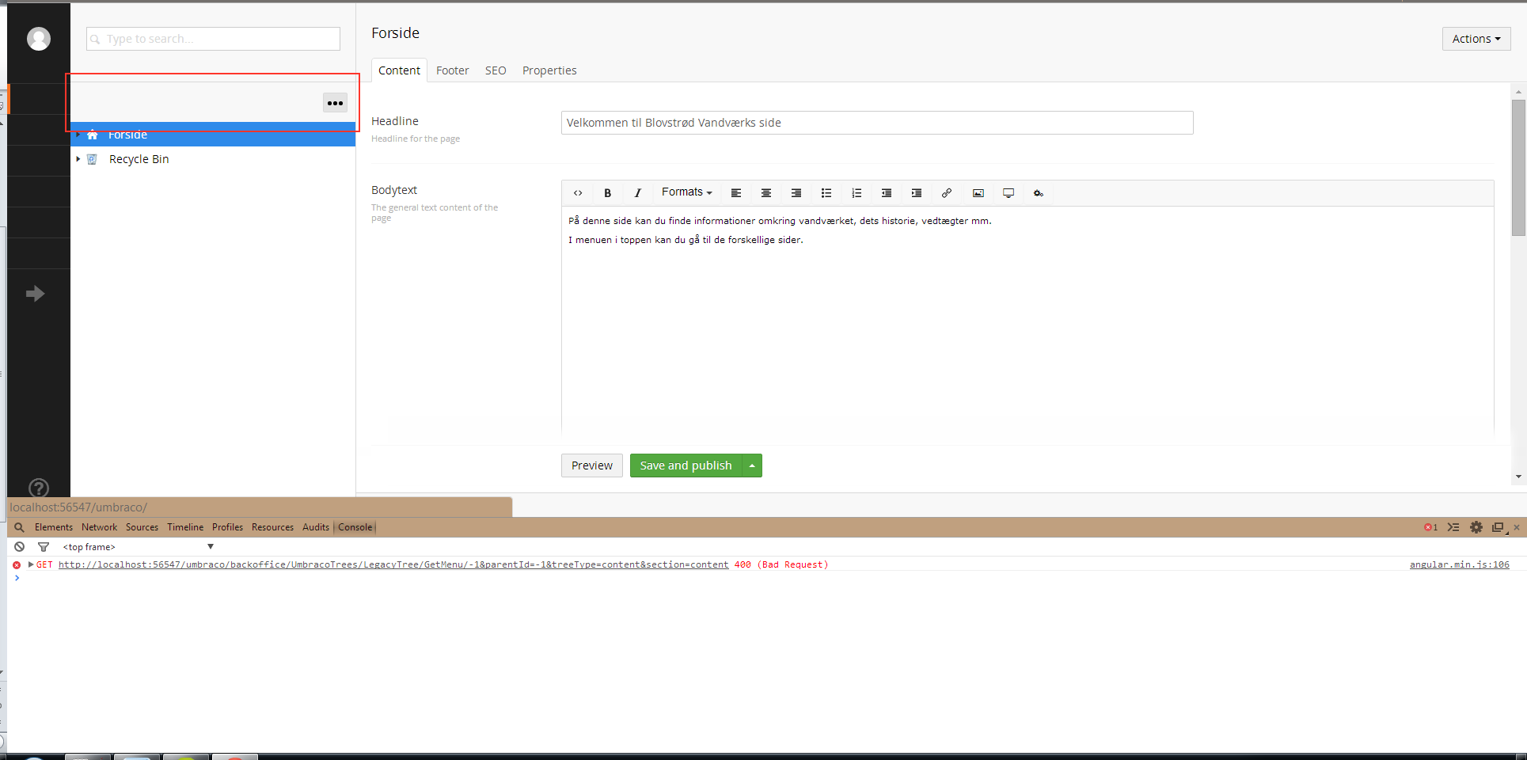Open the Actions dropdown
Viewport: 1527px width, 760px height.
1476,39
